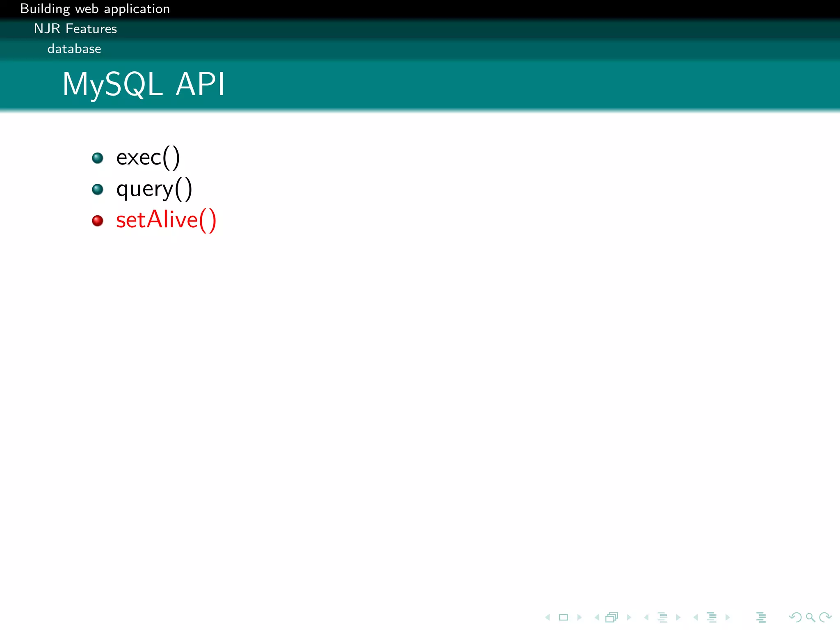840x630 pixels.
Task: Jump to previous subsection arrow
Action: pyautogui.click(x=646, y=617)
